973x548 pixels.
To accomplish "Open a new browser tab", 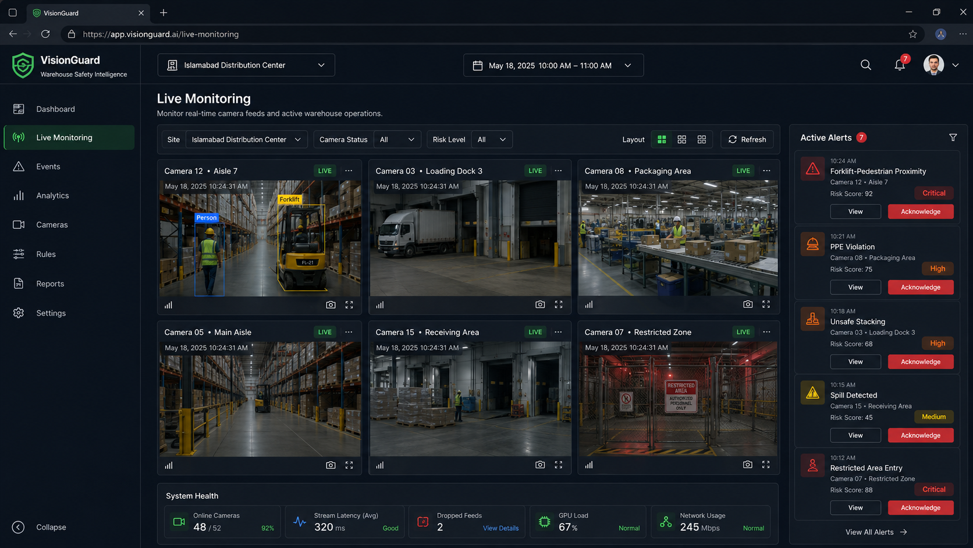I will 164,12.
